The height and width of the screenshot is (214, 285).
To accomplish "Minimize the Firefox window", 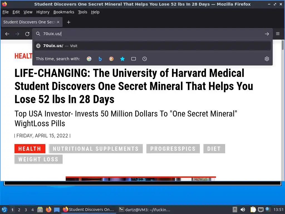I will point(269,4).
